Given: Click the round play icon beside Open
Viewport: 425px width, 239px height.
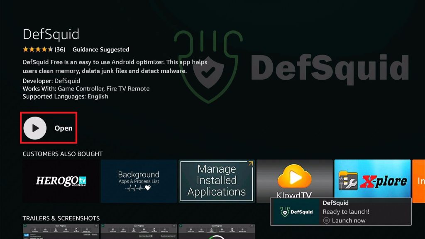Looking at the screenshot, I should [x=35, y=128].
